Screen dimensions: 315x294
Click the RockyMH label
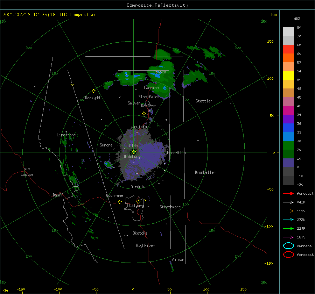coord(92,98)
